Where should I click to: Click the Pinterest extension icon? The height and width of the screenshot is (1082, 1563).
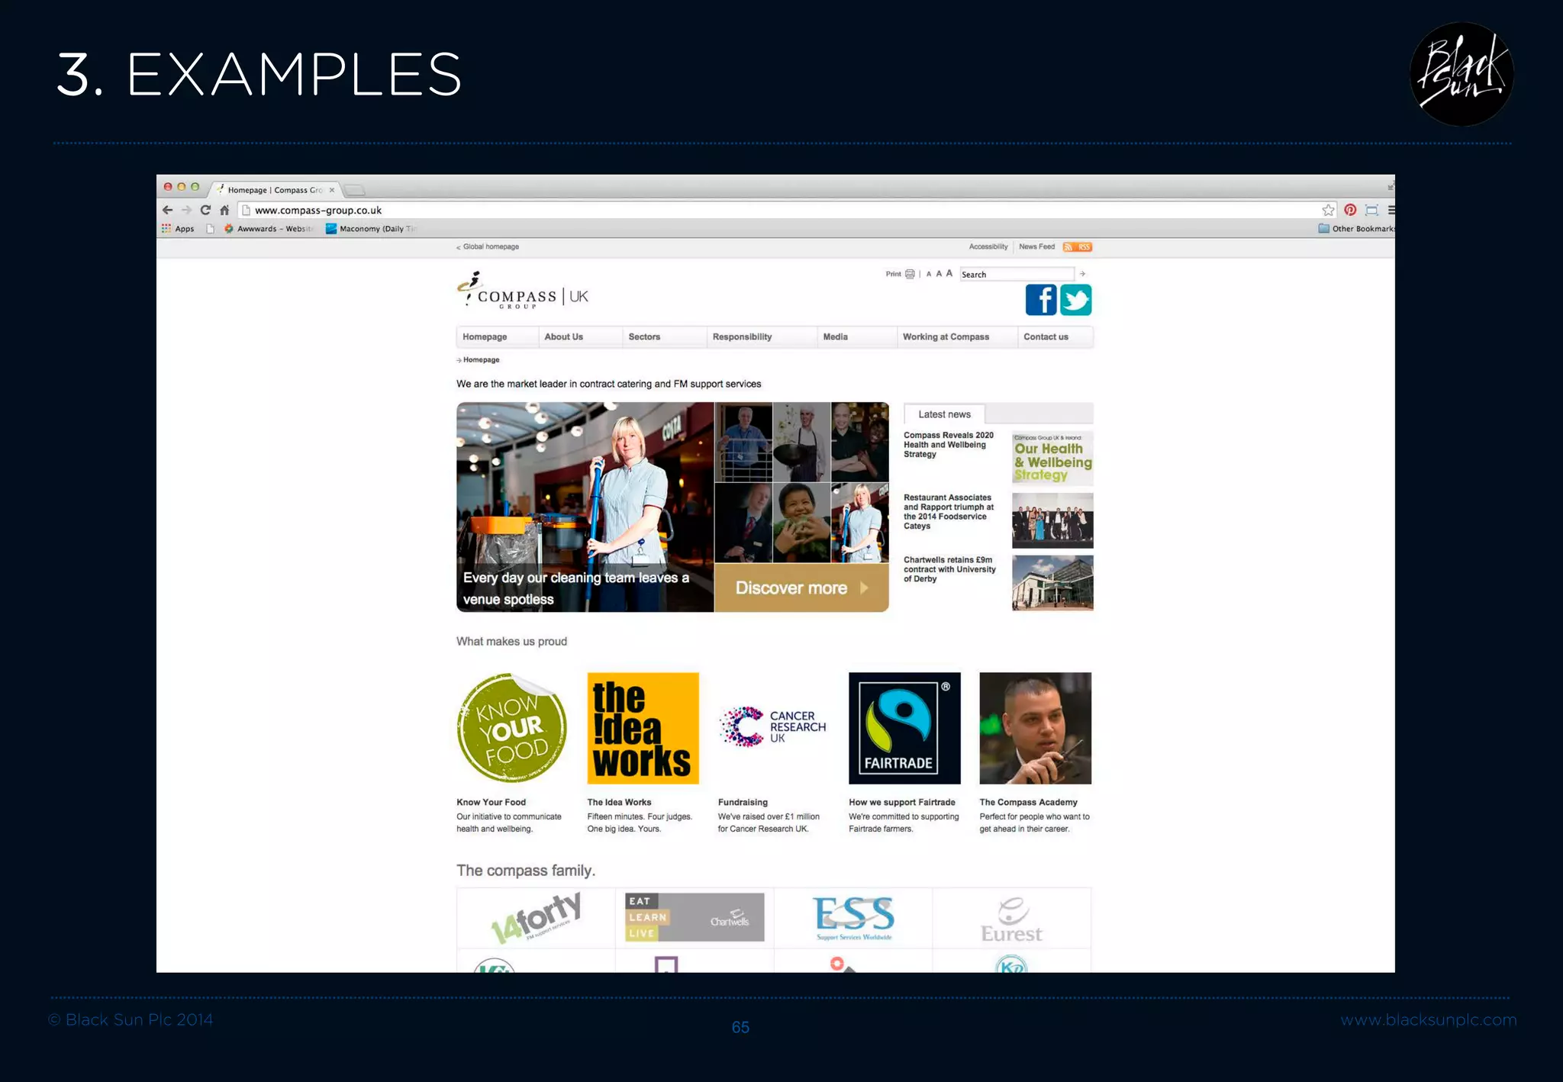point(1350,210)
